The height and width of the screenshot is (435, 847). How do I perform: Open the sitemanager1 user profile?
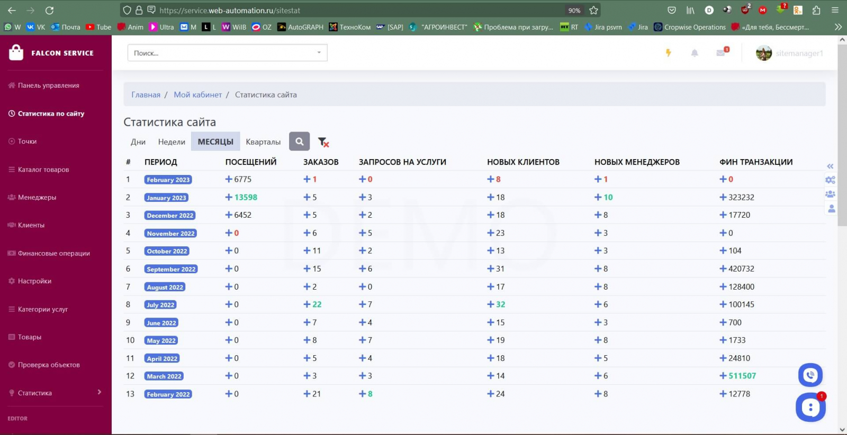[x=790, y=53]
